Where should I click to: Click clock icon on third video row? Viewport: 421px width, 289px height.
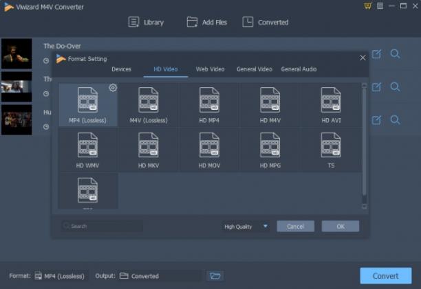[x=46, y=127]
